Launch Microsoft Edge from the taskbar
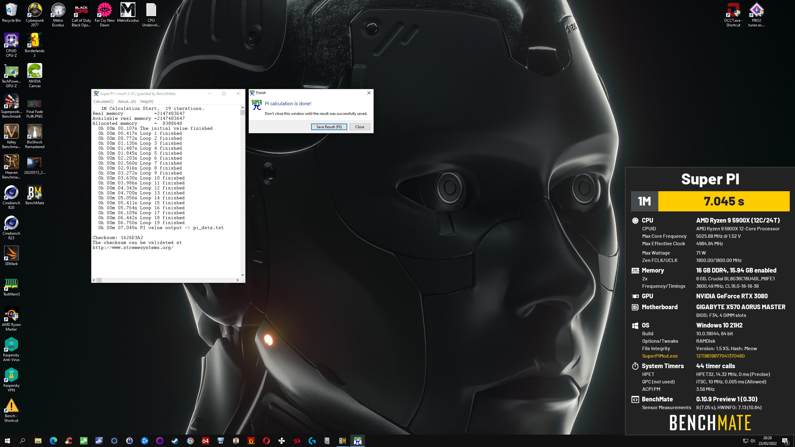This screenshot has height=447, width=795. point(53,441)
